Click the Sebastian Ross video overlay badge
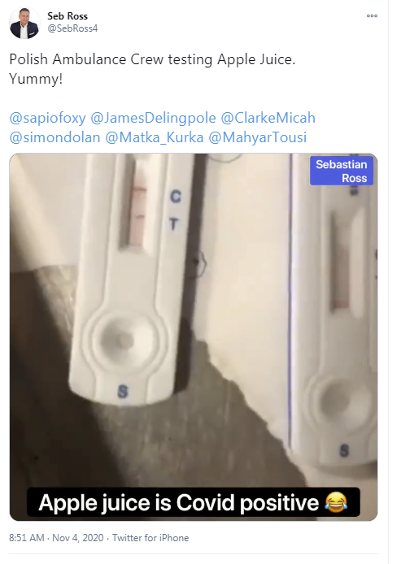The image size is (401, 564). (x=342, y=171)
